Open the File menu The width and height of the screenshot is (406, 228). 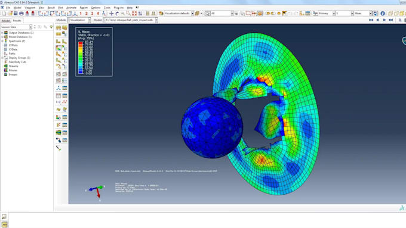8,8
